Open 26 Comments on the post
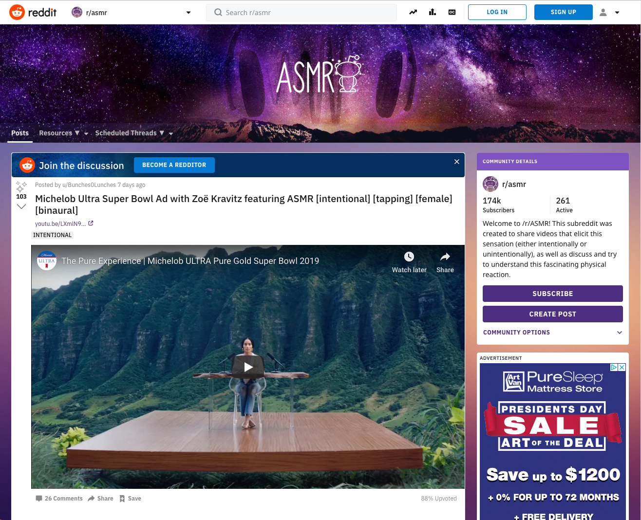This screenshot has width=641, height=520. [59, 499]
